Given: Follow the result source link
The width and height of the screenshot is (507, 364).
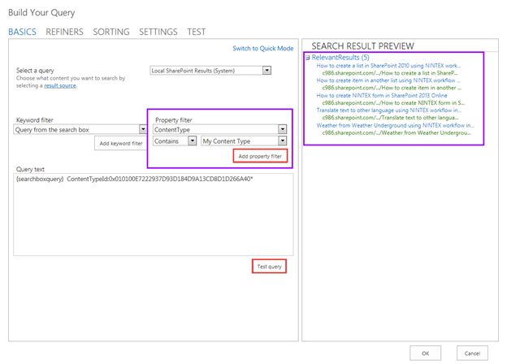Looking at the screenshot, I should tap(60, 85).
